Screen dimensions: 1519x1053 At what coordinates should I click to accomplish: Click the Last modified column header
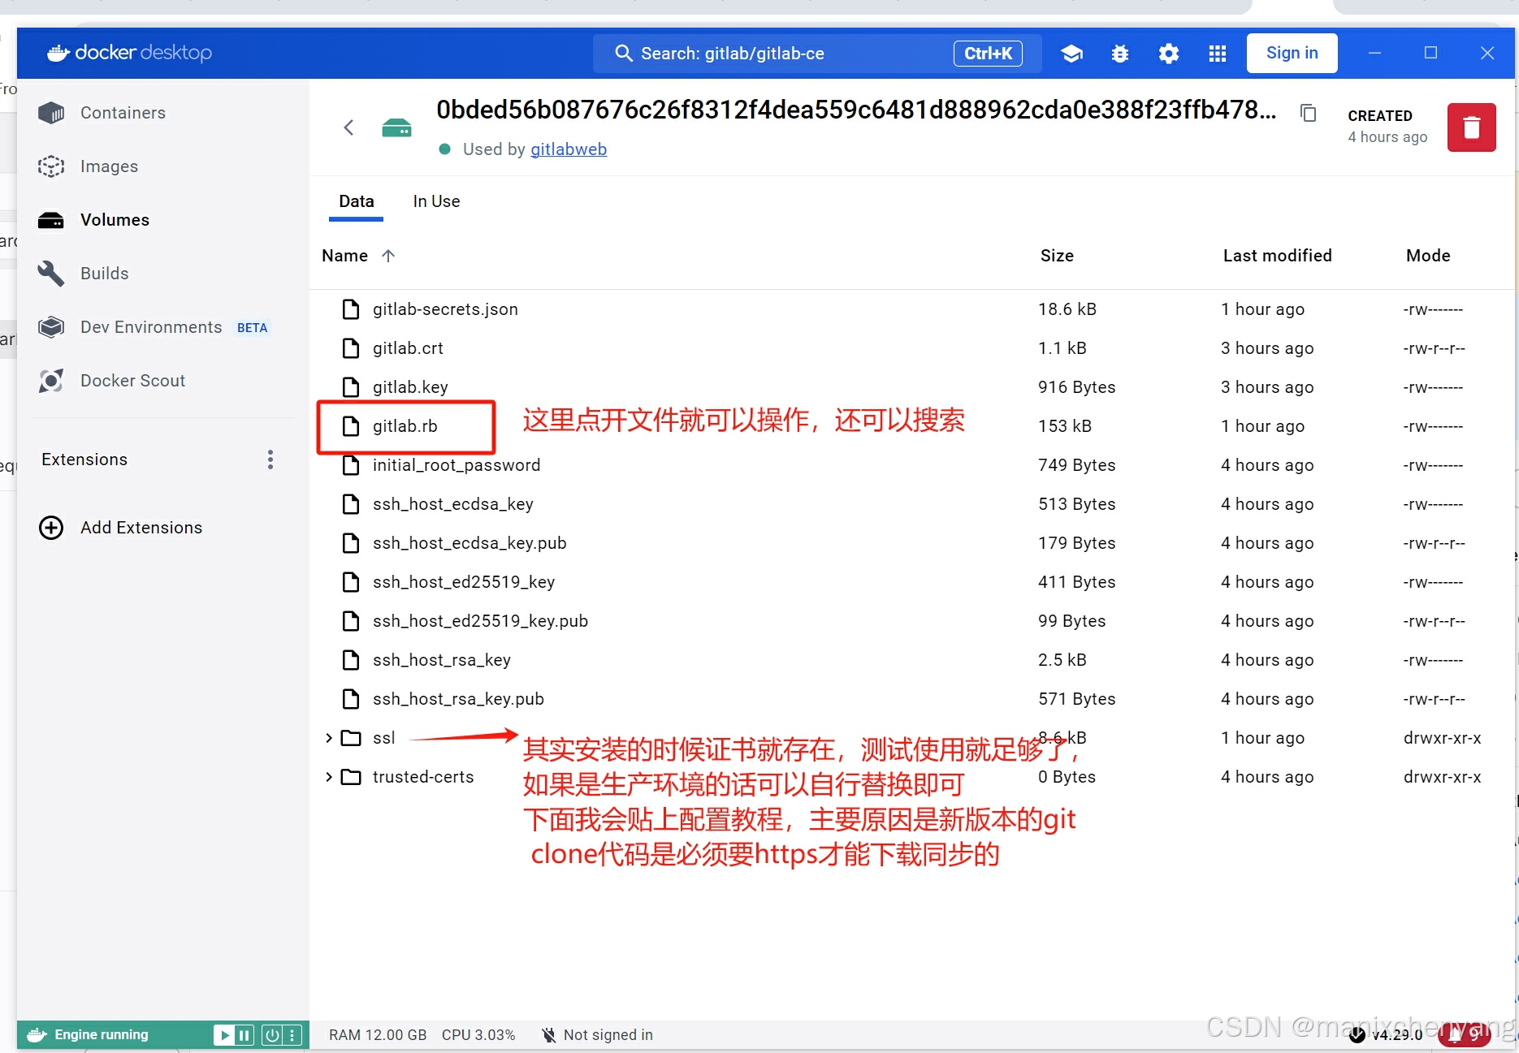[1277, 256]
